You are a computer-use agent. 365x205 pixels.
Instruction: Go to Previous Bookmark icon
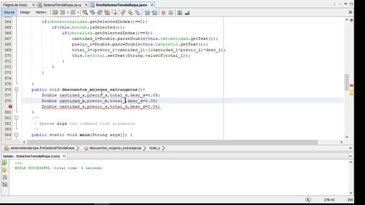coord(123,13)
